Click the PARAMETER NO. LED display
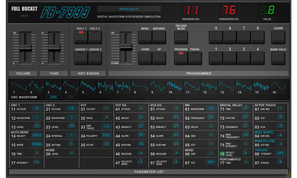Image resolution: width=297 pixels, height=178 pixels. point(229,10)
